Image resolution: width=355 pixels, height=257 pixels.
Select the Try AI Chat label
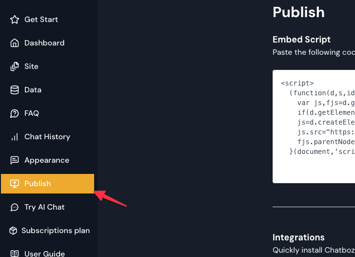click(x=44, y=207)
